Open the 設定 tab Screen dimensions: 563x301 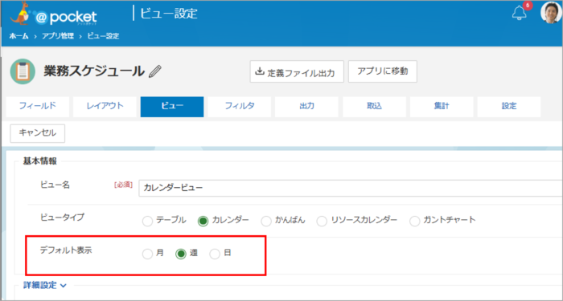pos(509,107)
